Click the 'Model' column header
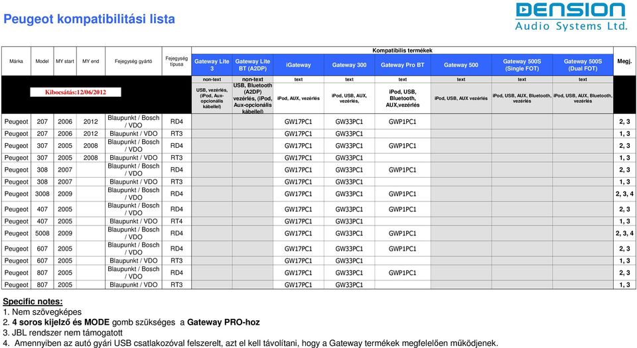Screen dimensions: 637x348 tap(42, 61)
